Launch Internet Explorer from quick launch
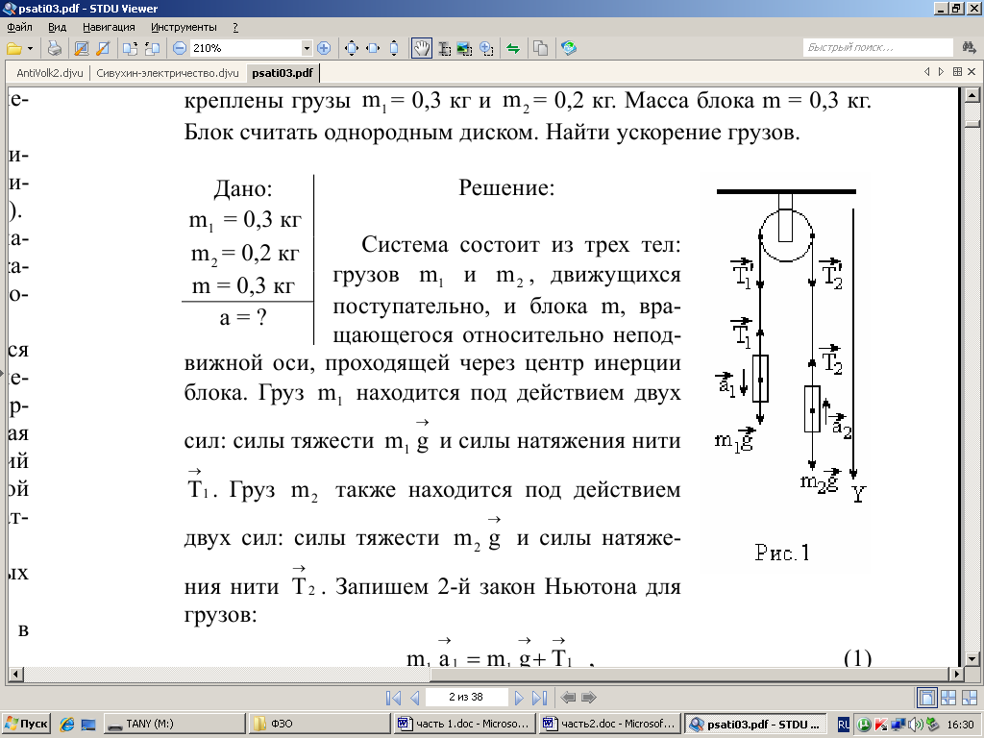984x738 pixels. (x=67, y=725)
